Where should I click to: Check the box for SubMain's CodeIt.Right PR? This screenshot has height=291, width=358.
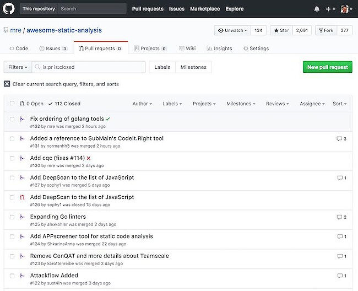(12, 139)
